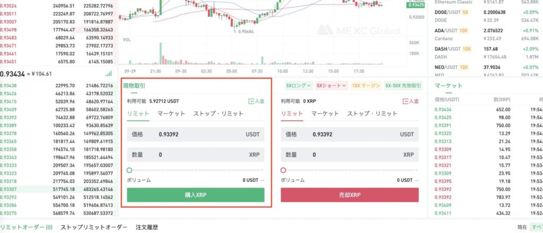543x233 pixels.
Task: Open the 10X マージン option
Action: [x=366, y=85]
